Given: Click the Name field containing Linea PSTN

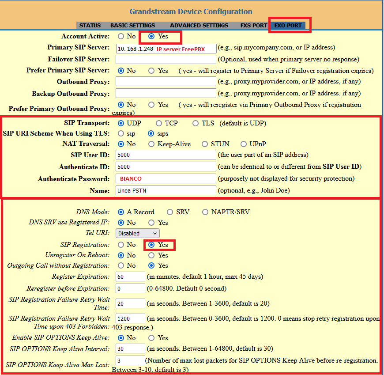Looking at the screenshot, I should click(x=166, y=190).
